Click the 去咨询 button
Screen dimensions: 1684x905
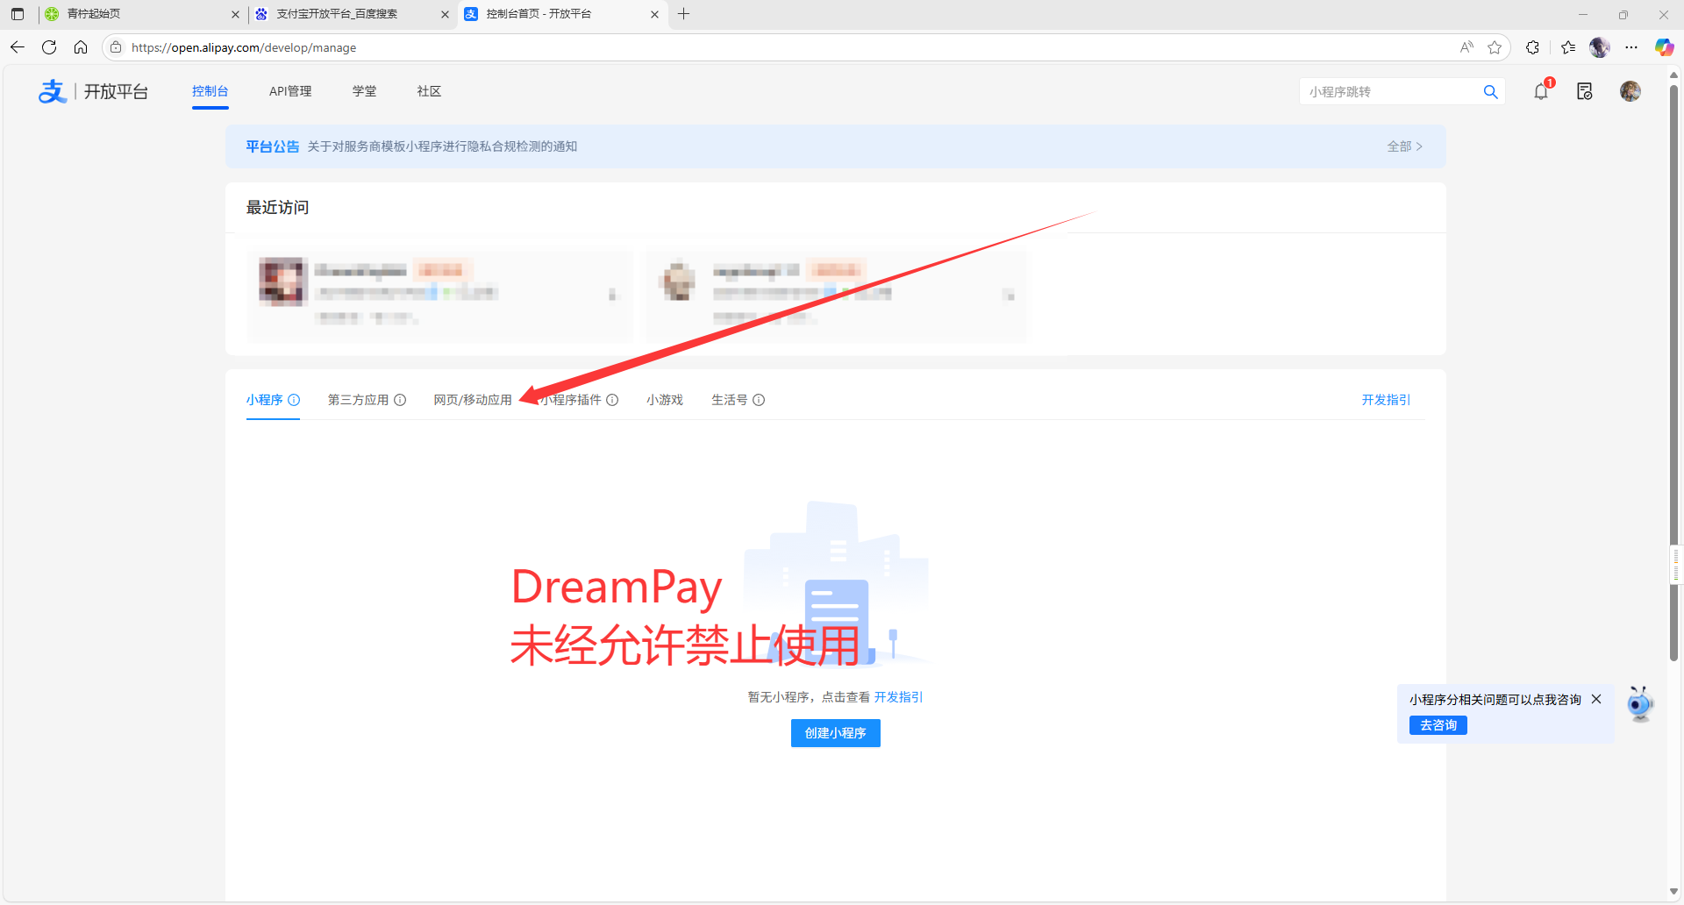click(1438, 725)
